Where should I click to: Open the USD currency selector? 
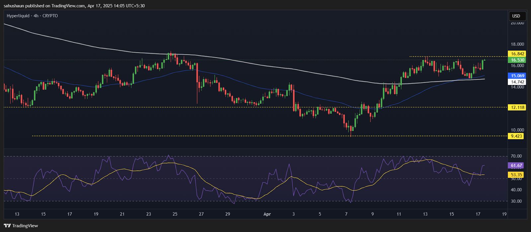(x=517, y=16)
